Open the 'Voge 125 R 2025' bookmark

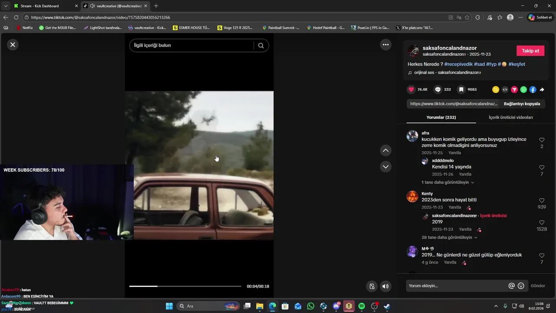[235, 28]
